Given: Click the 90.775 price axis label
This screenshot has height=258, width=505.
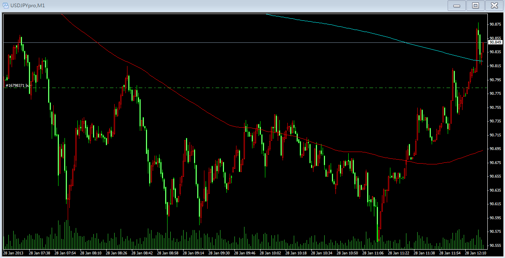Looking at the screenshot, I should (x=495, y=94).
